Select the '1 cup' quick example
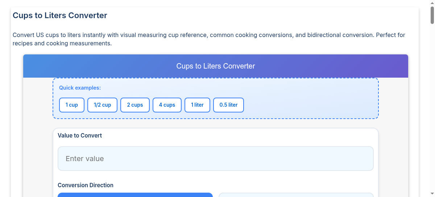The height and width of the screenshot is (197, 435). (x=72, y=105)
